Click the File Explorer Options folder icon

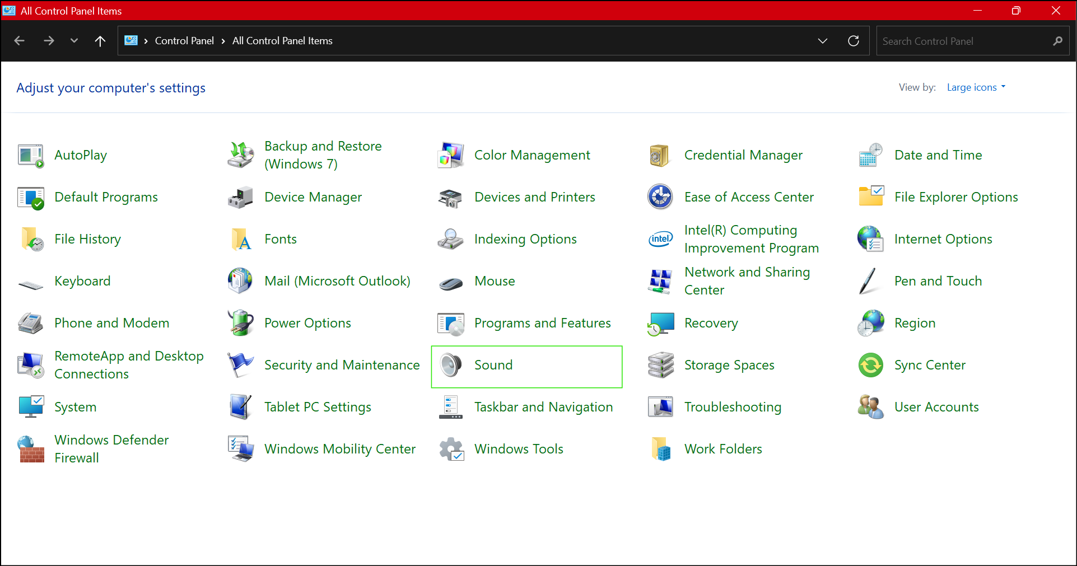(x=871, y=197)
